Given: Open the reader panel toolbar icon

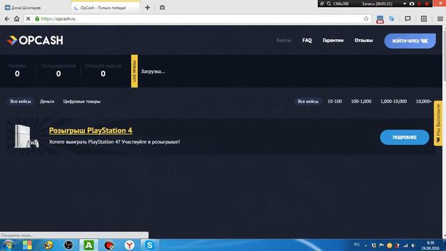Looking at the screenshot, I should pyautogui.click(x=424, y=19).
